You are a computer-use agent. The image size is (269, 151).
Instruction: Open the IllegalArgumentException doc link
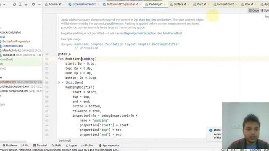[140, 33]
